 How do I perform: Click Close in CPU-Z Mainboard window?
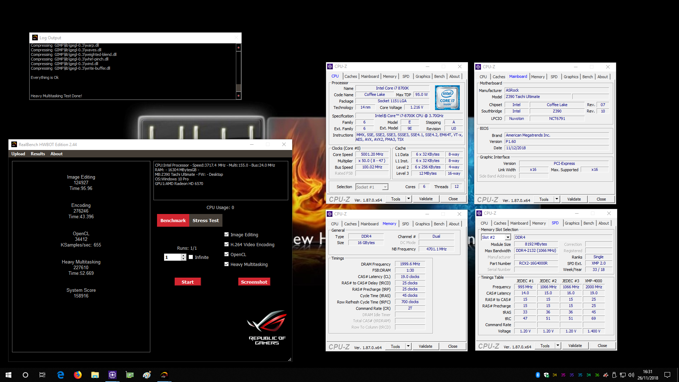(x=601, y=199)
